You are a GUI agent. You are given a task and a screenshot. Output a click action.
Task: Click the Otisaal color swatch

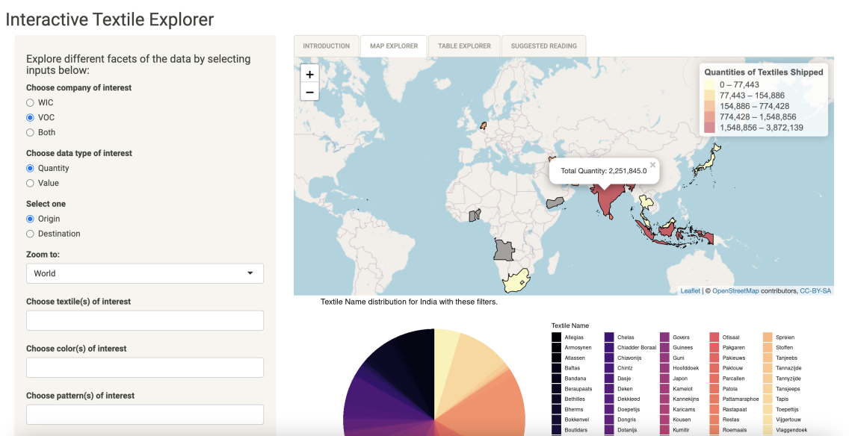point(714,337)
